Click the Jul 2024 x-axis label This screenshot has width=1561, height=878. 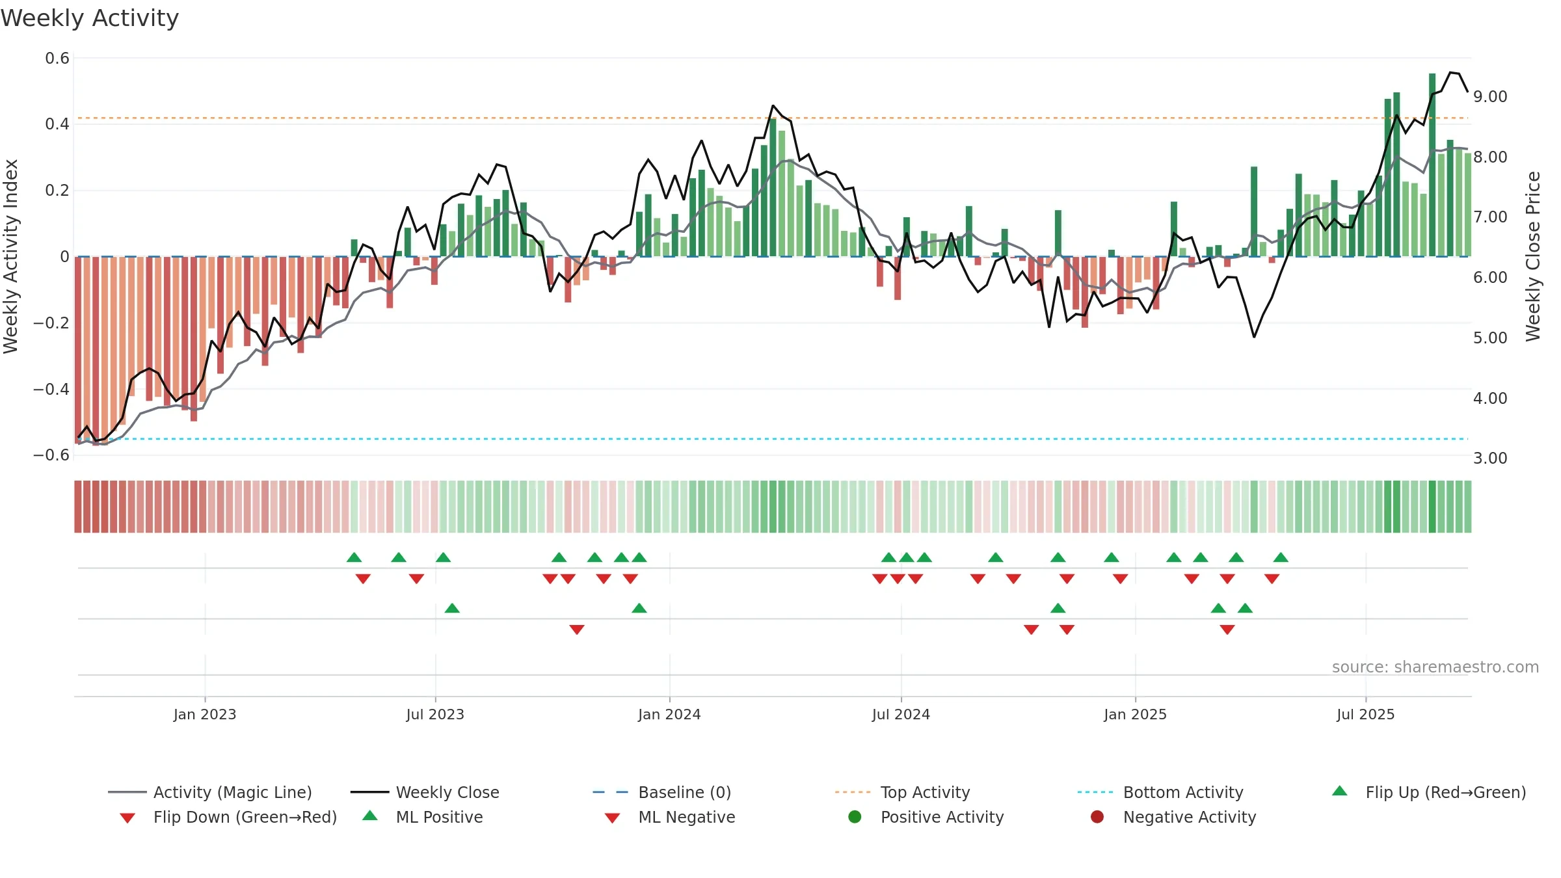(x=901, y=714)
